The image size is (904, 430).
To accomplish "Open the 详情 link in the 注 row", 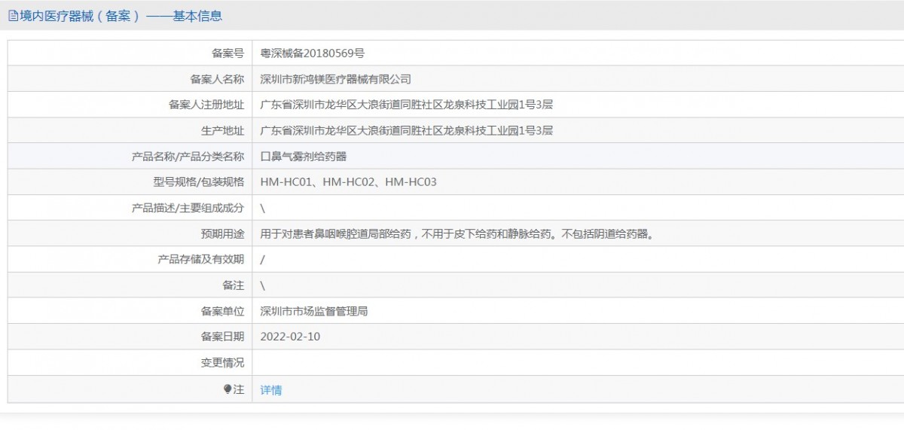I will 271,390.
